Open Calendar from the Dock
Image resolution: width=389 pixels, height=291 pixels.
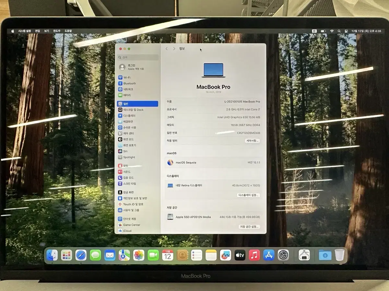(168, 255)
